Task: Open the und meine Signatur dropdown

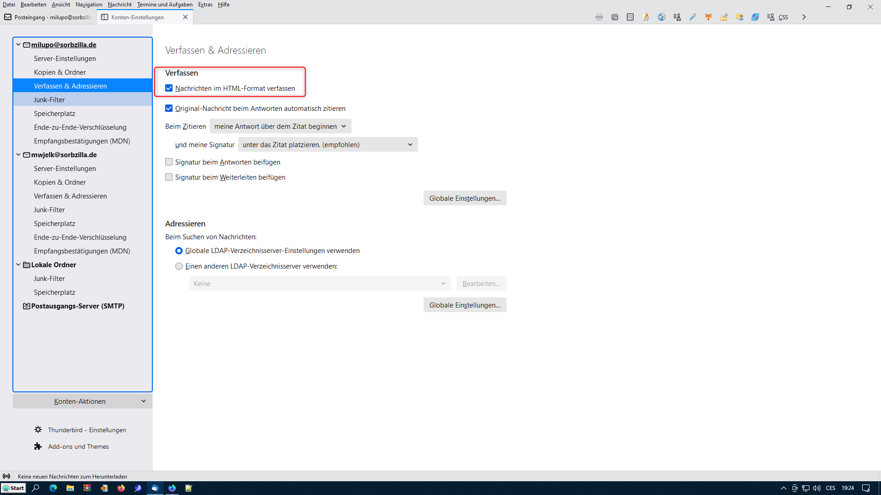Action: coord(328,145)
